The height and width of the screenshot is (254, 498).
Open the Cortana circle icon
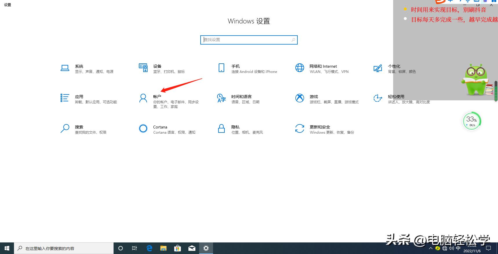(x=143, y=128)
